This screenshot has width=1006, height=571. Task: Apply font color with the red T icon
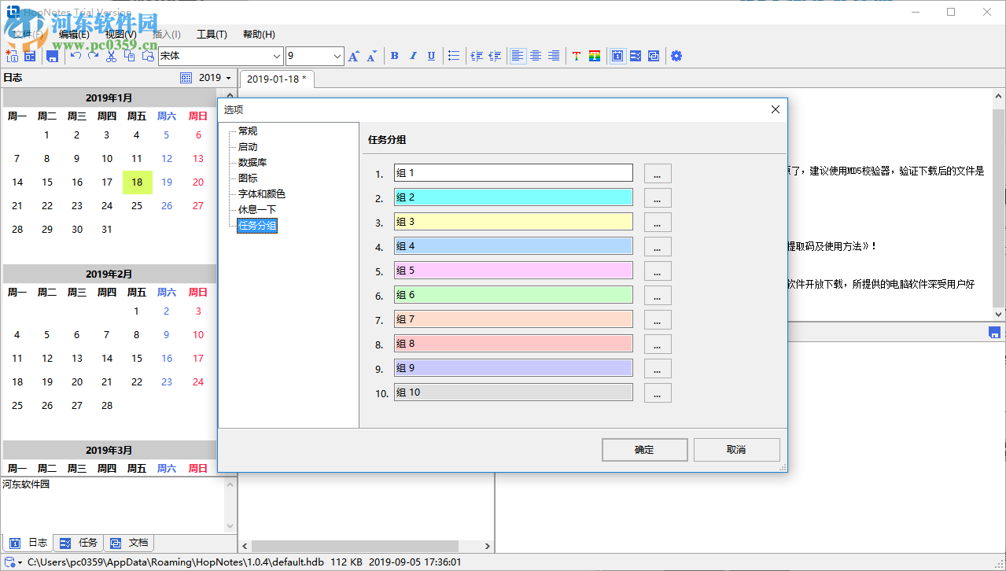(577, 56)
